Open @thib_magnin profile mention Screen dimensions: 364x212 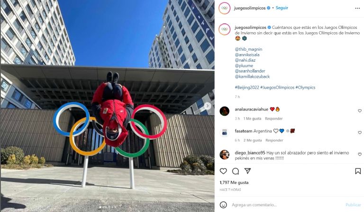pyautogui.click(x=248, y=49)
